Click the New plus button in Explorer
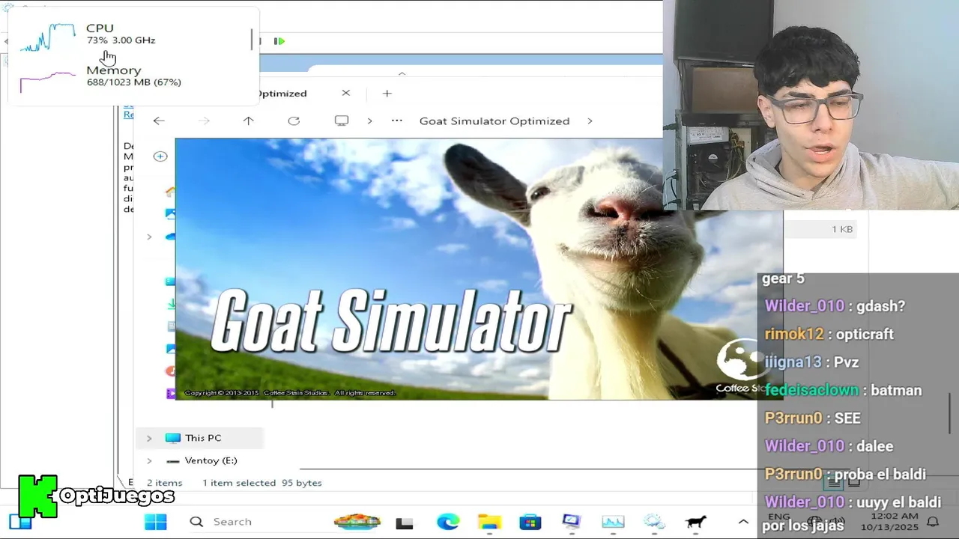This screenshot has width=959, height=539. tap(160, 156)
